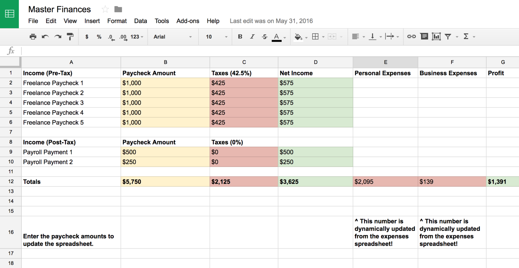Screen dimensions: 519x268
Task: Click the Print icon
Action: 33,36
